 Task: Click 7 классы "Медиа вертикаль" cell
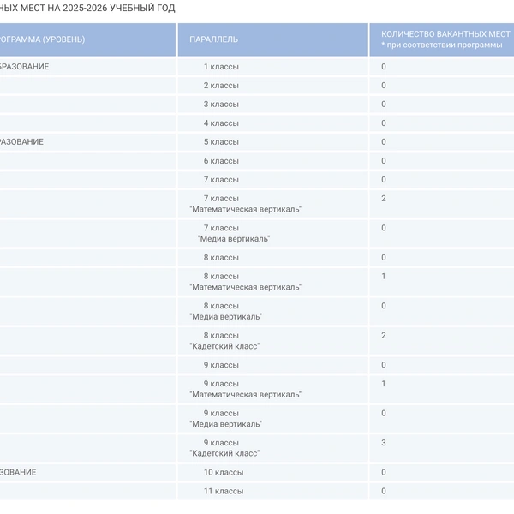[x=272, y=233]
